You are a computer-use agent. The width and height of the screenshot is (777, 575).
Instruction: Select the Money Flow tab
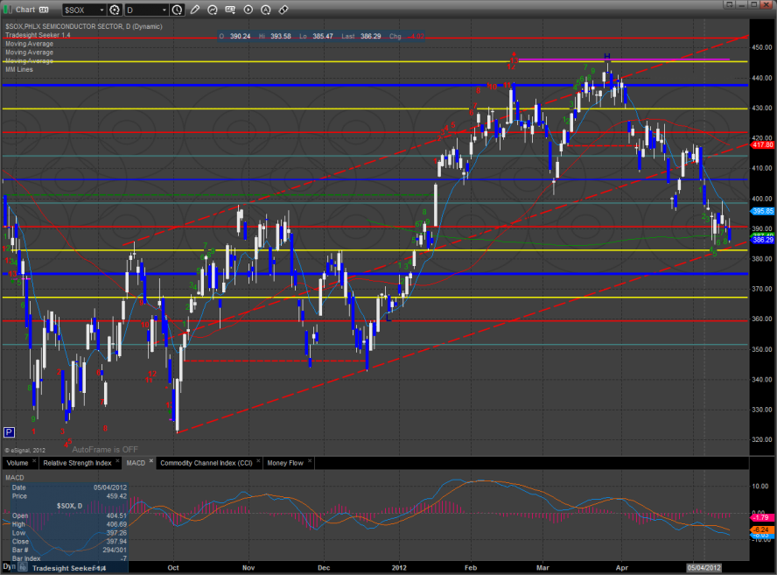(286, 462)
